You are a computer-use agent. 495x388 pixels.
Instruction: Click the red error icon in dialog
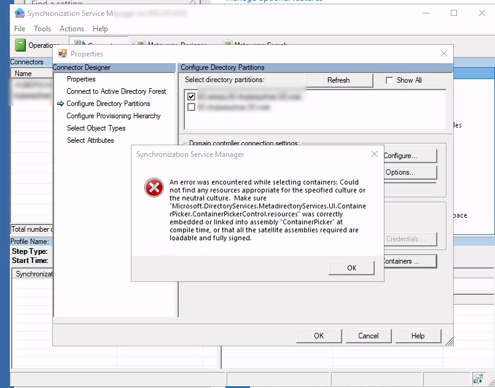pos(154,188)
